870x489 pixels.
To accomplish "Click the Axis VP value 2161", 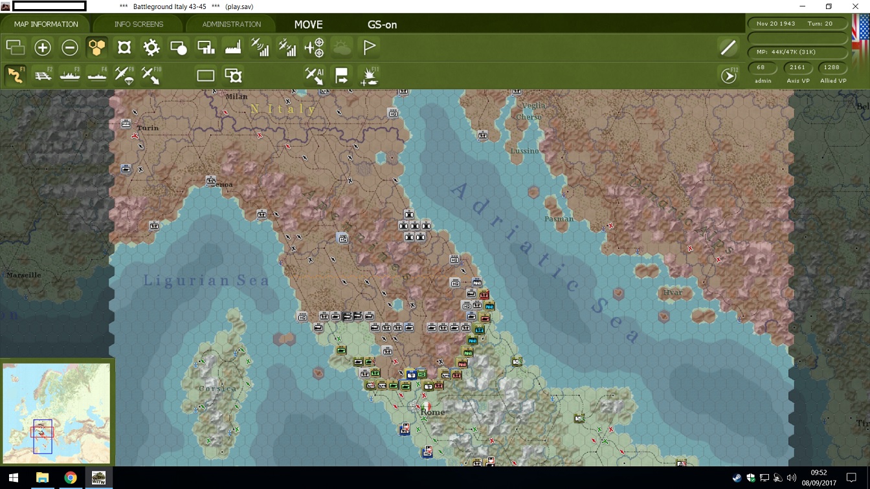I will (x=797, y=67).
